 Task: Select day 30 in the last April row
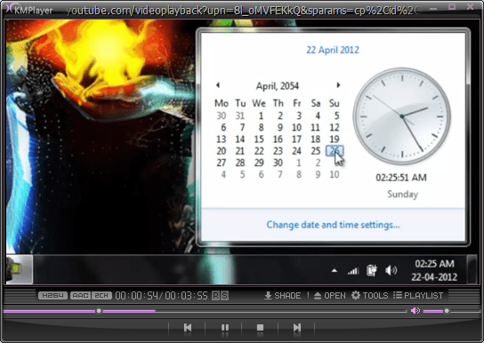pos(278,163)
